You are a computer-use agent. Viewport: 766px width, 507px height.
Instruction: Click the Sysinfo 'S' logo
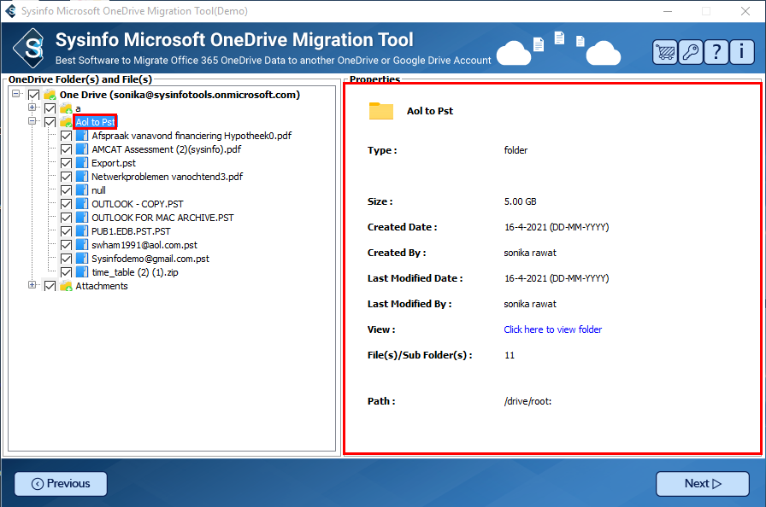pos(32,48)
